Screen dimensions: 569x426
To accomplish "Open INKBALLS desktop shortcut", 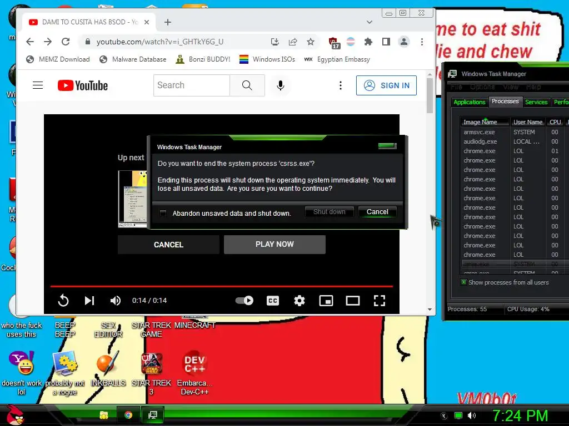I will coord(108,369).
